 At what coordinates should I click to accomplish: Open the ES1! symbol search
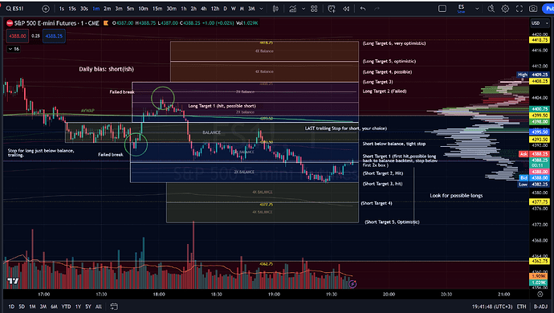click(x=15, y=9)
